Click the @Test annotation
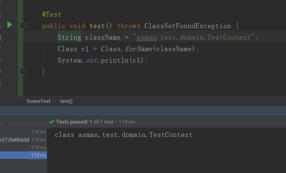 [52, 15]
